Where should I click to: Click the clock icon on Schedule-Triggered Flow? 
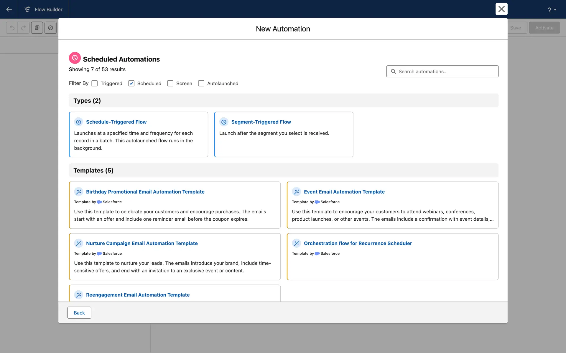click(78, 122)
